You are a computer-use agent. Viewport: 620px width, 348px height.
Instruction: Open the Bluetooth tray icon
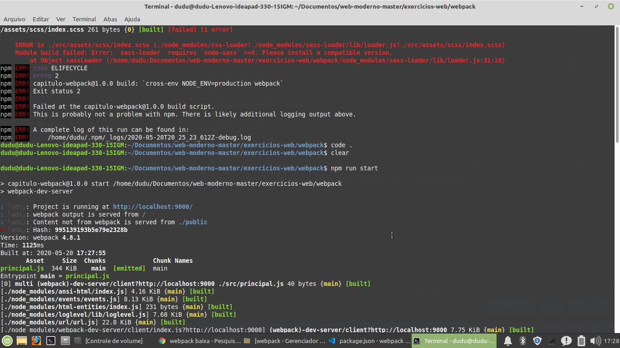tap(522, 341)
